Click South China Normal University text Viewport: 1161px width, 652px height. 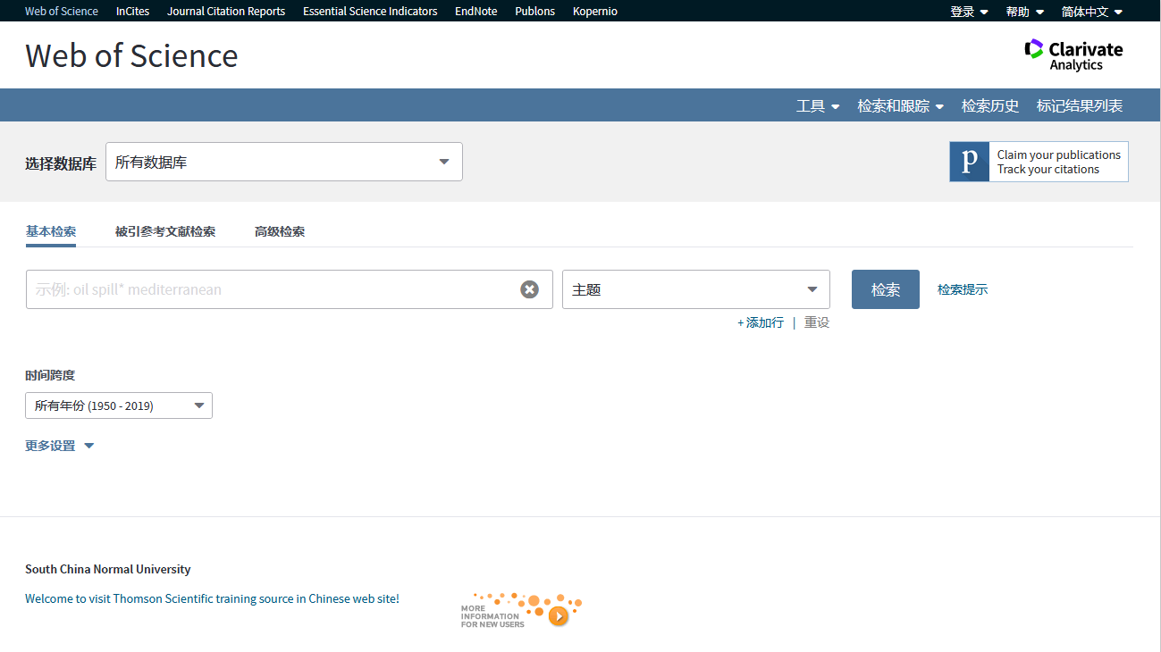pyautogui.click(x=108, y=569)
